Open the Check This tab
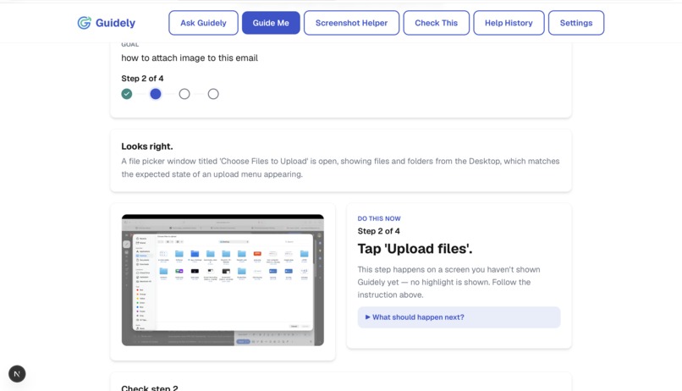 pyautogui.click(x=436, y=23)
